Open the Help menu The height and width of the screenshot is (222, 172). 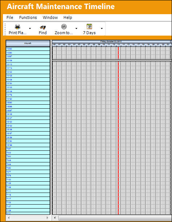coord(68,17)
